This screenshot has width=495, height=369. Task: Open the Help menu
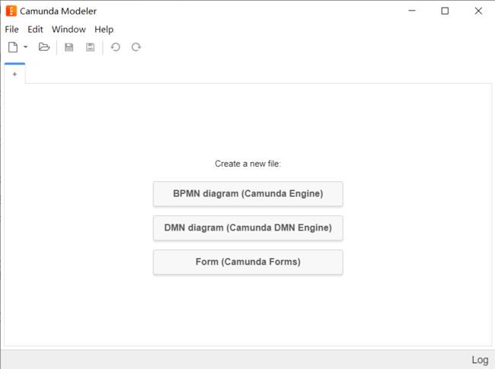point(104,30)
